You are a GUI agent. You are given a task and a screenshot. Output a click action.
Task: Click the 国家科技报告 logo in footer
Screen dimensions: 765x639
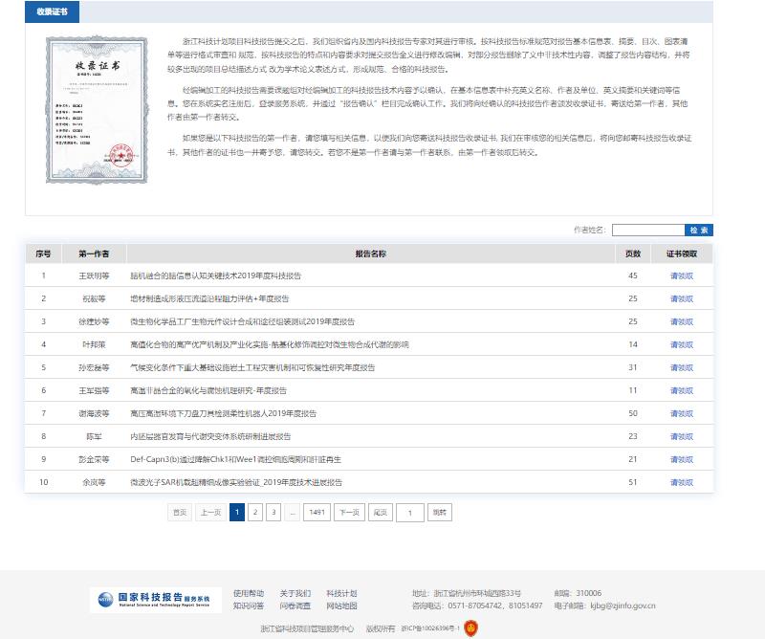pos(156,600)
